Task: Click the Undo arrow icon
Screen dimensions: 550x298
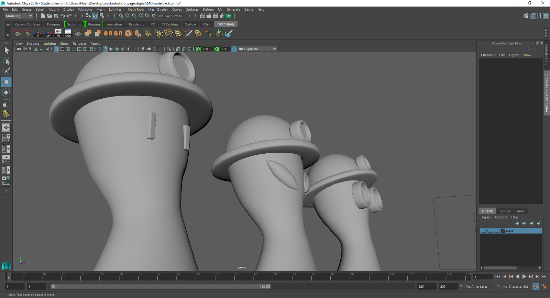Action: click(63, 16)
